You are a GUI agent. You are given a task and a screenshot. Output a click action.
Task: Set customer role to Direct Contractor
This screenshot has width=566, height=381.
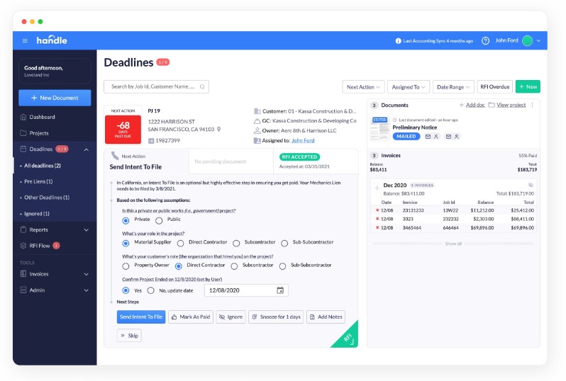[x=178, y=266]
